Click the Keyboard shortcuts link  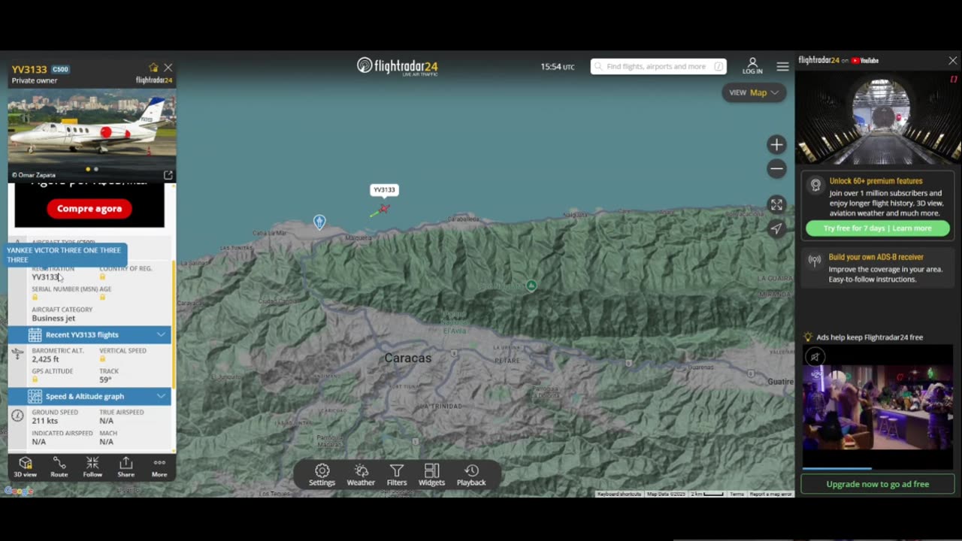(619, 494)
